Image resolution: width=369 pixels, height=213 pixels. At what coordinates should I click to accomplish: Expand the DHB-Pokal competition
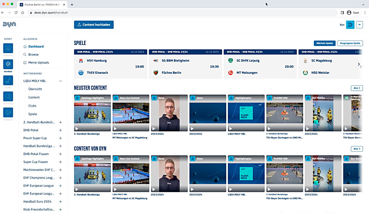60,130
